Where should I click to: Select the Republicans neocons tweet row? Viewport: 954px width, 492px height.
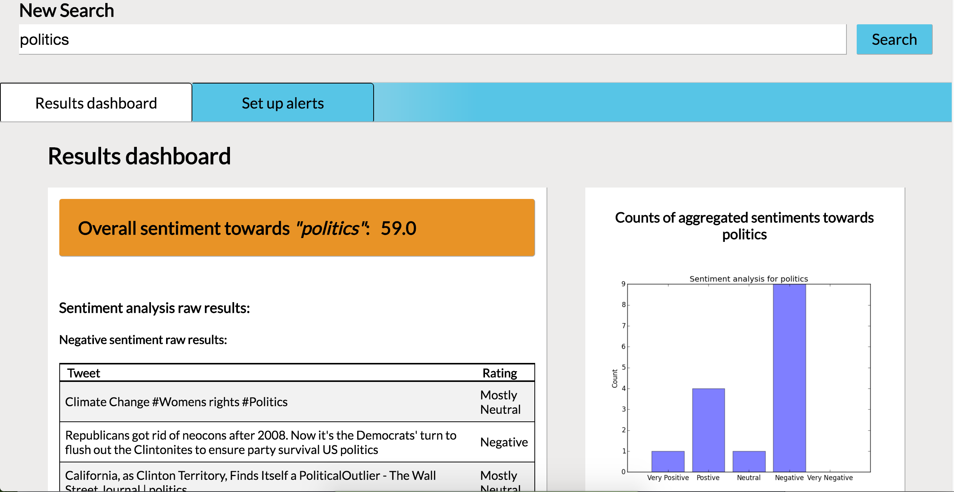[260, 442]
